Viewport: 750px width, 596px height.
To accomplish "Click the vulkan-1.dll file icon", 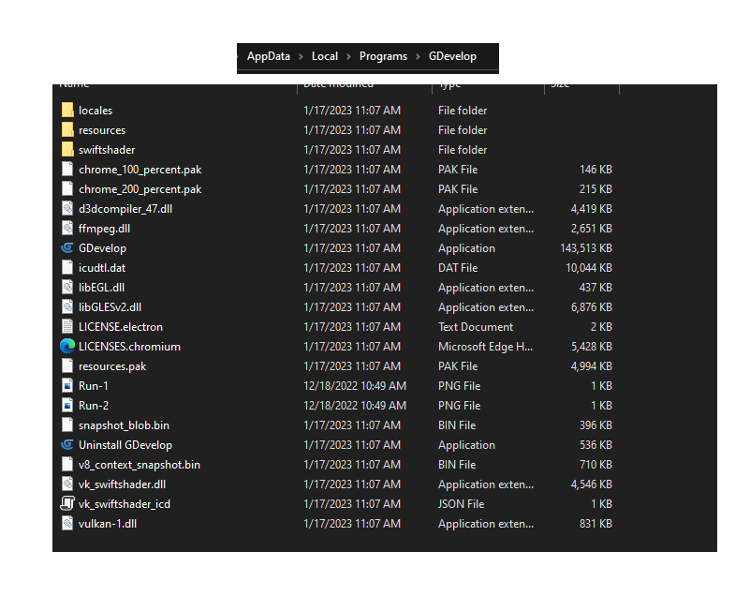I will [x=67, y=523].
